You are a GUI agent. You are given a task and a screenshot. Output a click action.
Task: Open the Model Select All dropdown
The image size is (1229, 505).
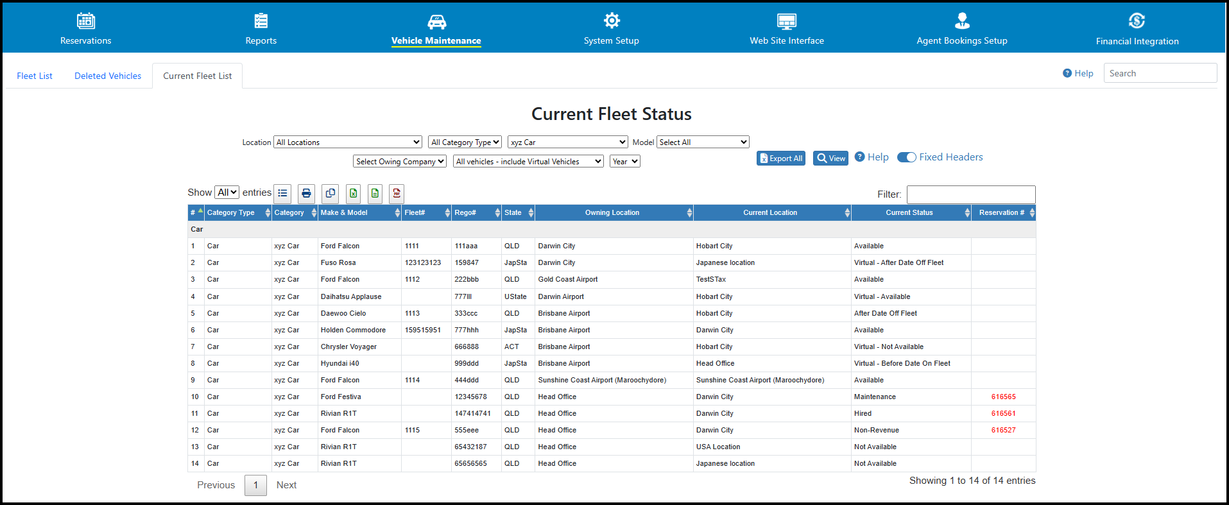[x=703, y=142]
